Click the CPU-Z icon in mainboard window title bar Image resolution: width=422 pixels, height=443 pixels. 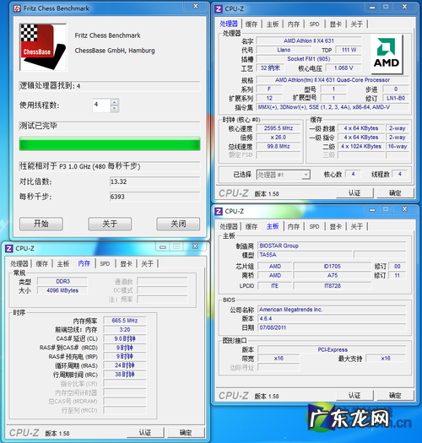point(219,211)
